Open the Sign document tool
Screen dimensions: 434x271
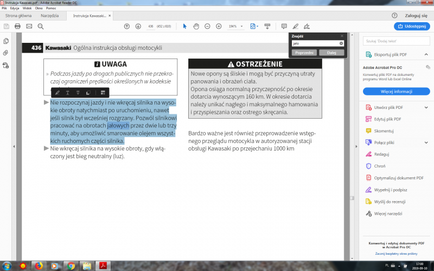307,26
